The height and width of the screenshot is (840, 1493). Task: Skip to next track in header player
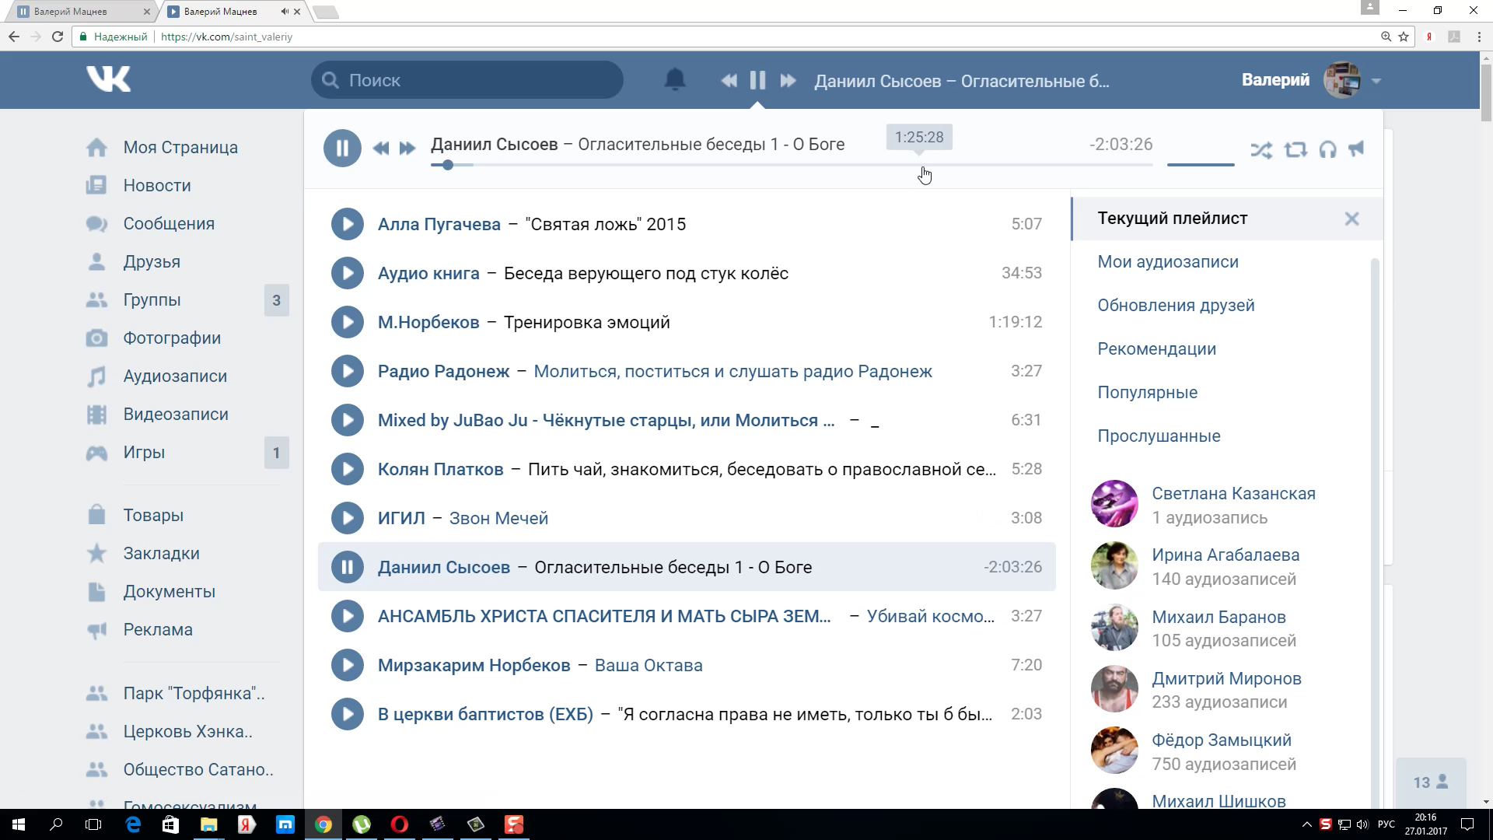point(788,81)
